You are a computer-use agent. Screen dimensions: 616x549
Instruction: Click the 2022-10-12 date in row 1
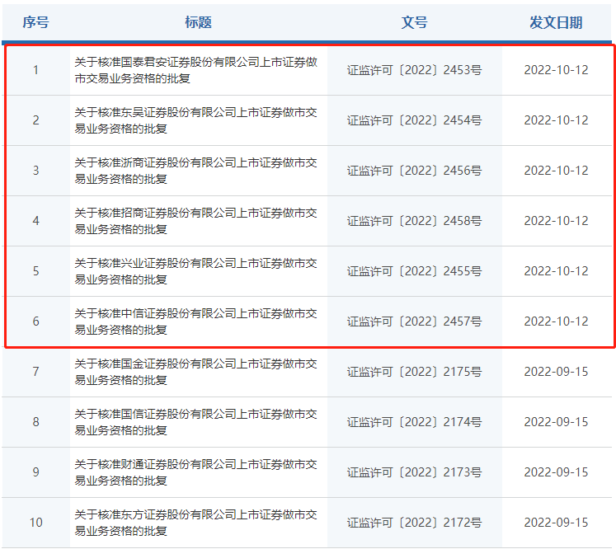(x=556, y=70)
